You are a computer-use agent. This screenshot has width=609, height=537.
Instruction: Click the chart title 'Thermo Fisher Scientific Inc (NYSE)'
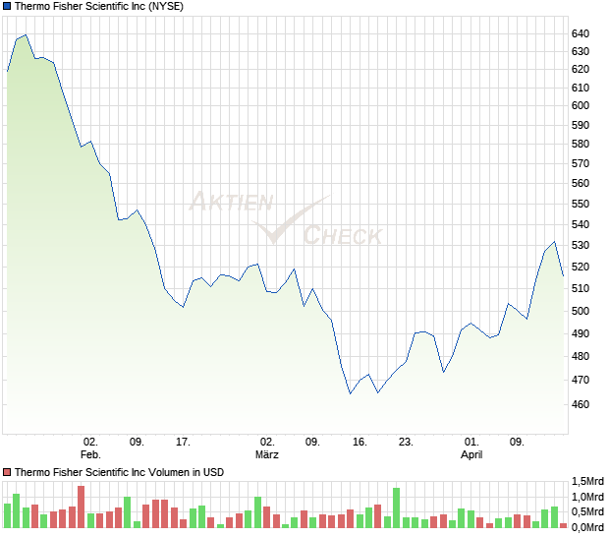(99, 6)
